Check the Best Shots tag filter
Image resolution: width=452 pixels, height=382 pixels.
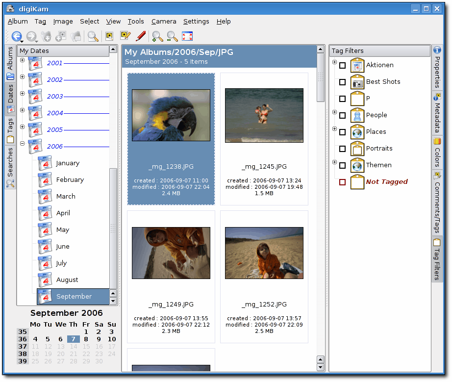343,82
